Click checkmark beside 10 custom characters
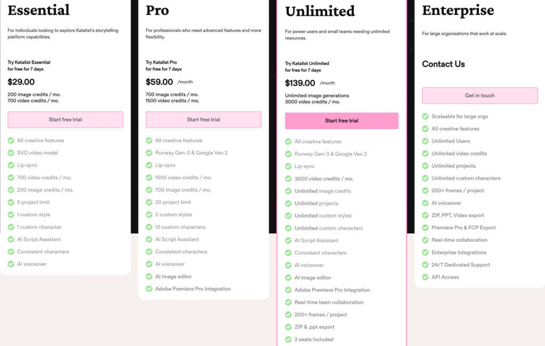This screenshot has height=346, width=545. [x=149, y=227]
